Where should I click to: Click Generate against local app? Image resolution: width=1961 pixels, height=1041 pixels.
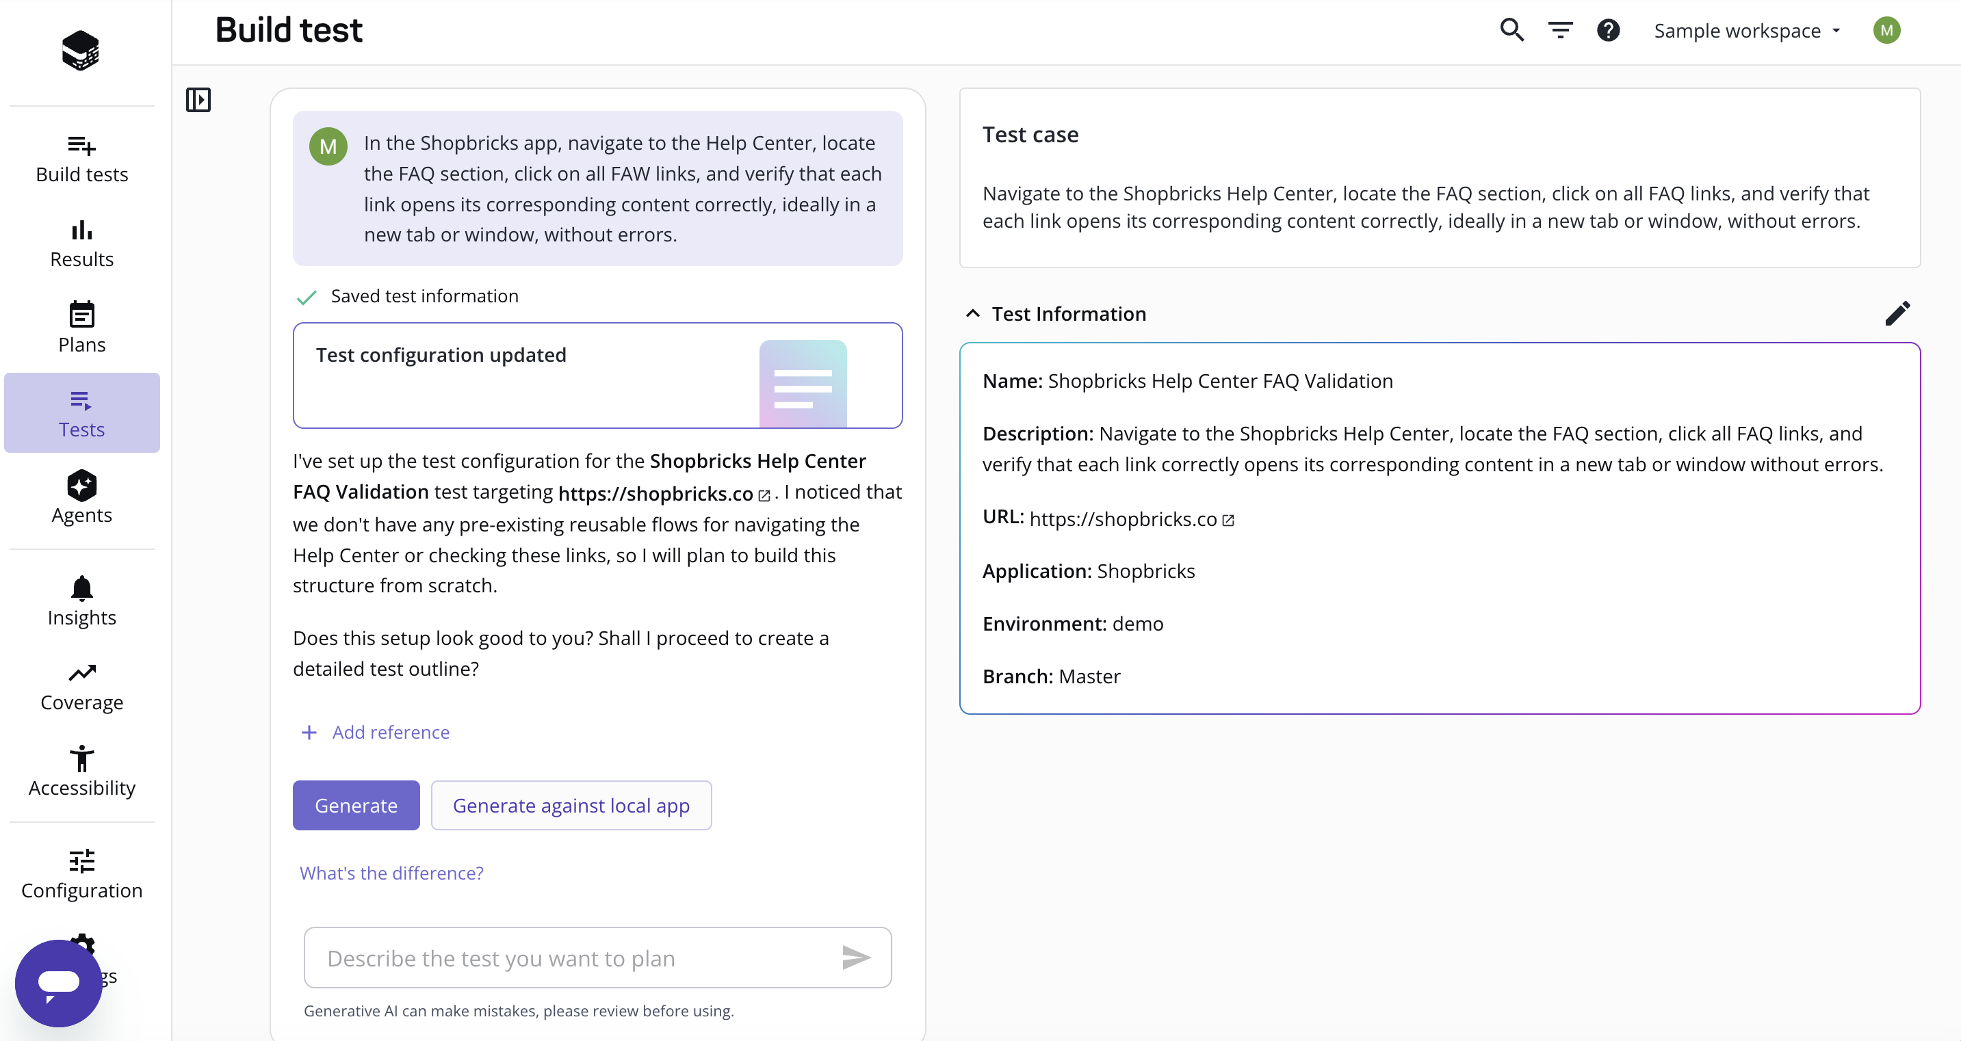point(571,805)
